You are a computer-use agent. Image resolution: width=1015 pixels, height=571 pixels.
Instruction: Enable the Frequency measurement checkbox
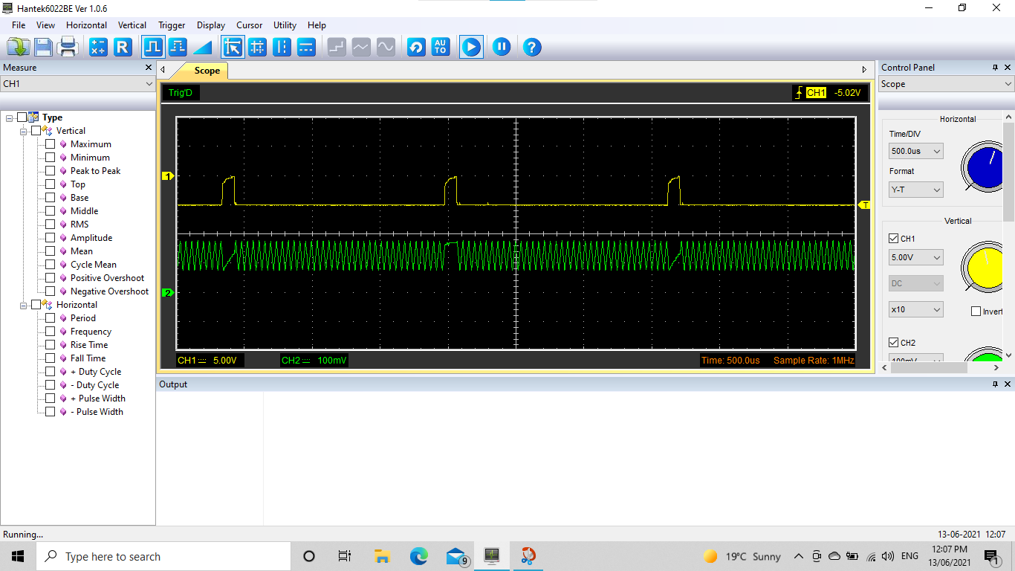point(51,332)
